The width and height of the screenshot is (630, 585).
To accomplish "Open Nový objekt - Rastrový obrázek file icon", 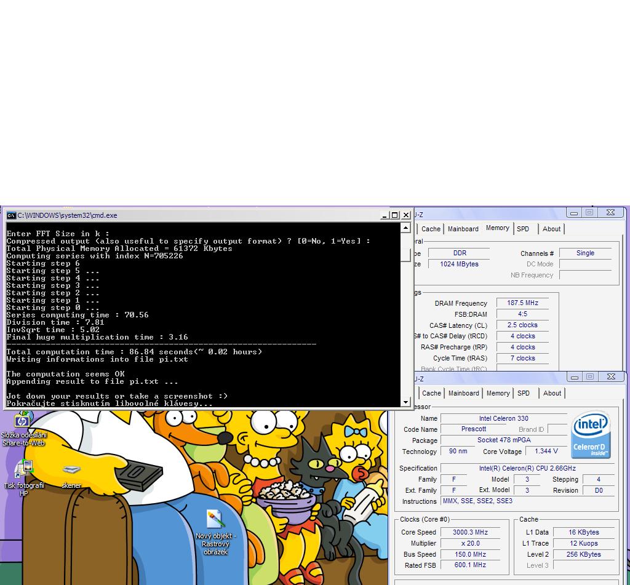I will (215, 532).
